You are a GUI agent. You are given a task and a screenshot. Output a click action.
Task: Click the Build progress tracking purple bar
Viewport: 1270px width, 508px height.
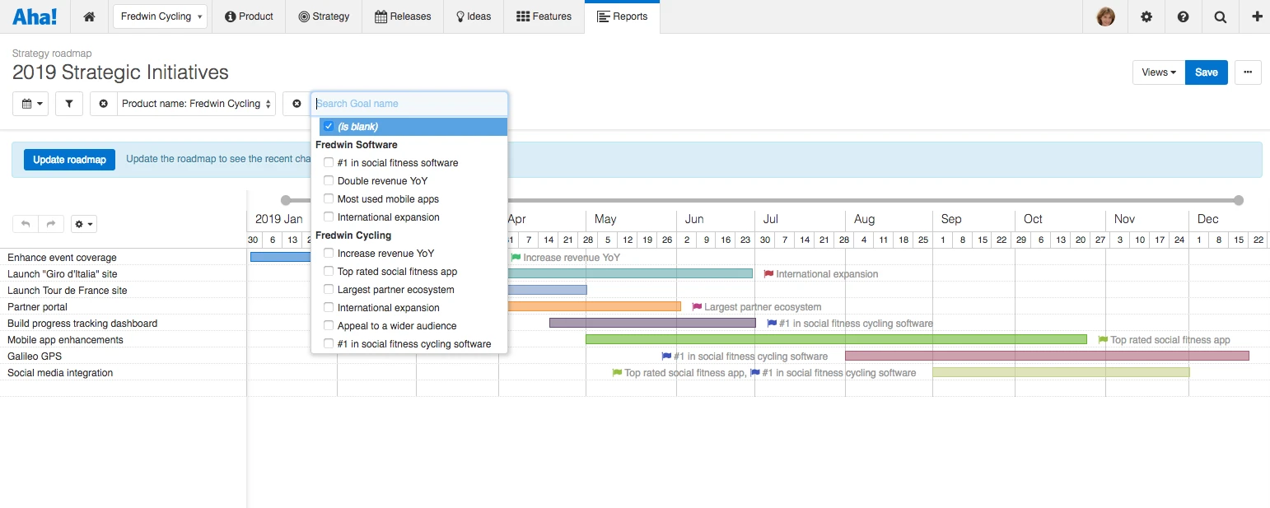tap(652, 323)
